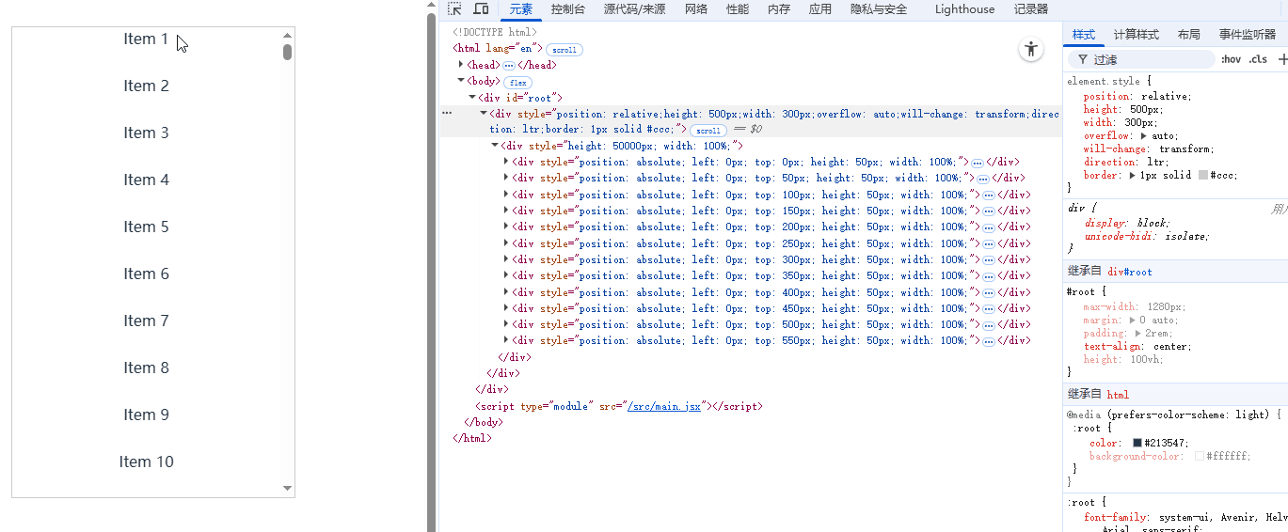This screenshot has width=1288, height=532.
Task: Click Item 4 in the list
Action: tap(146, 180)
